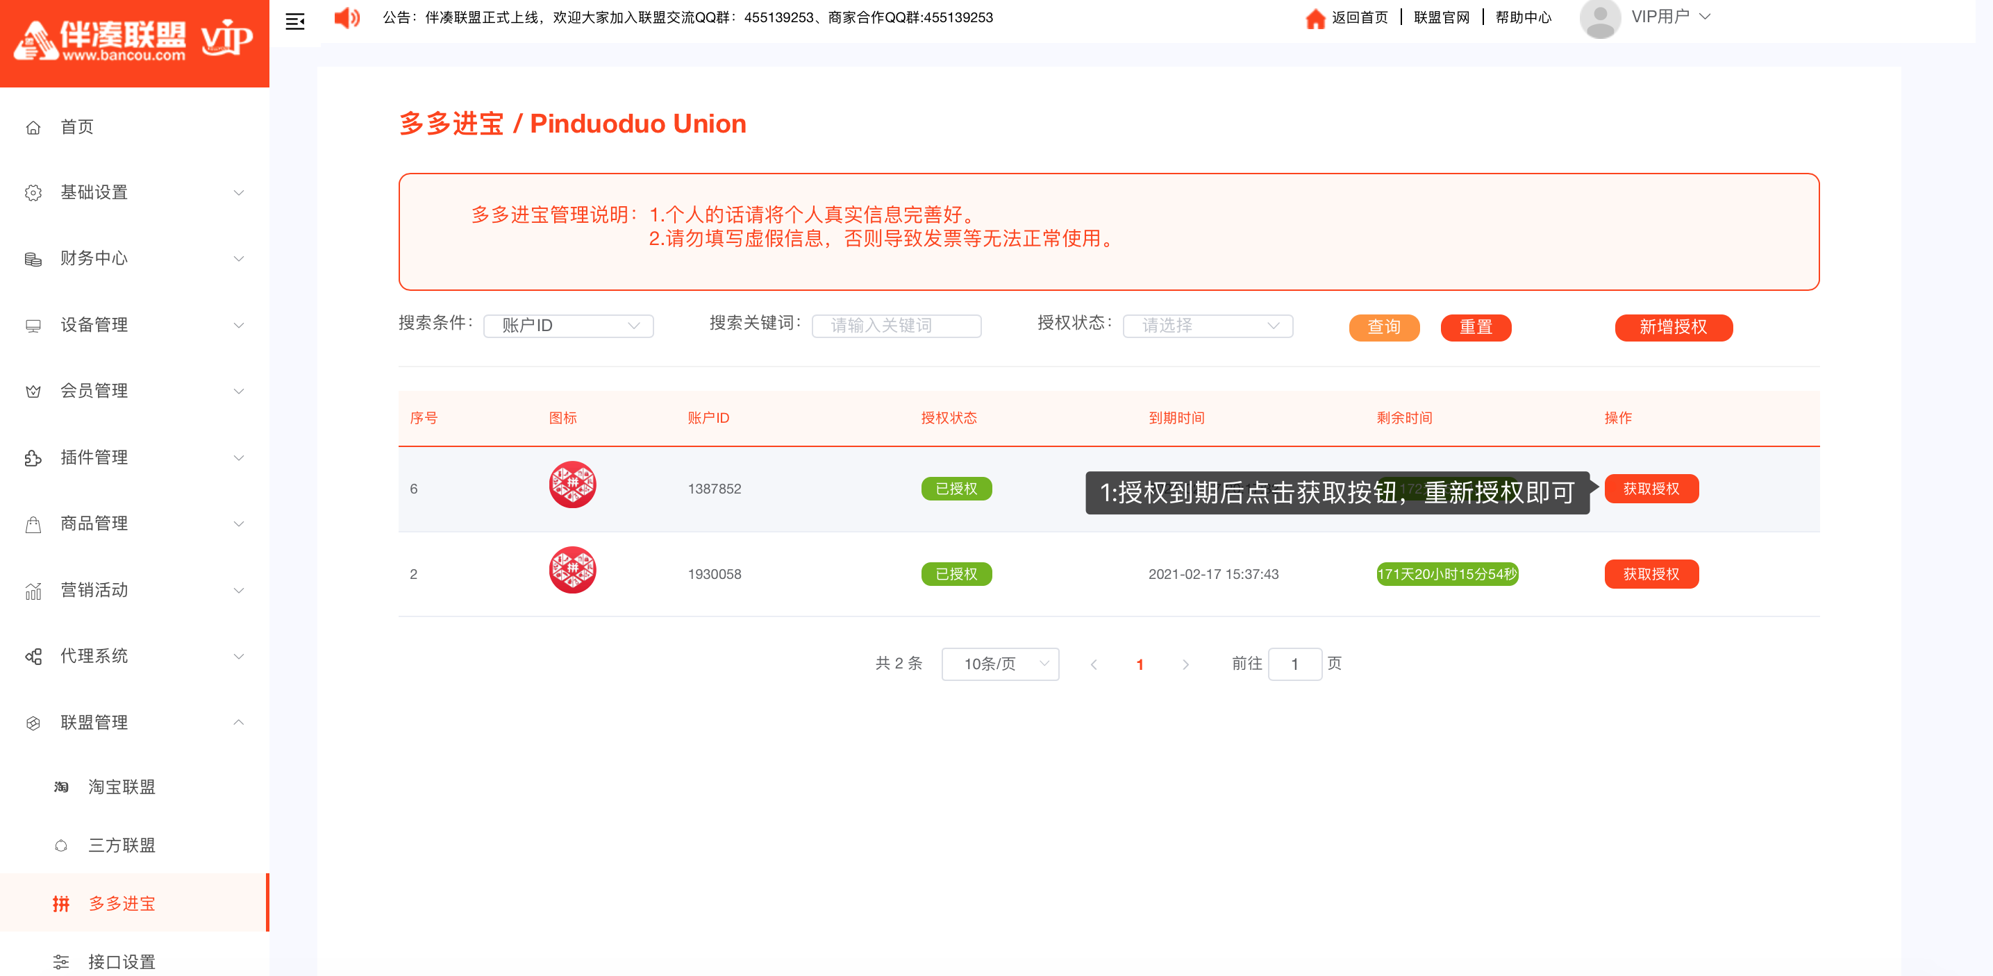Click 获取授权 for account 1387852
This screenshot has height=976, width=1993.
tap(1651, 489)
